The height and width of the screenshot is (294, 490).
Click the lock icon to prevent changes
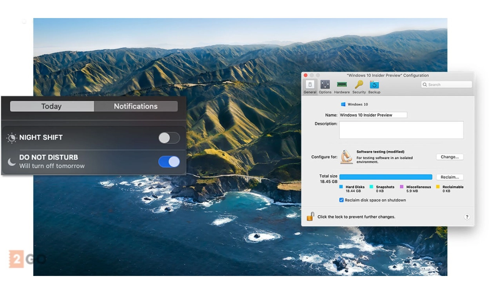pyautogui.click(x=310, y=216)
